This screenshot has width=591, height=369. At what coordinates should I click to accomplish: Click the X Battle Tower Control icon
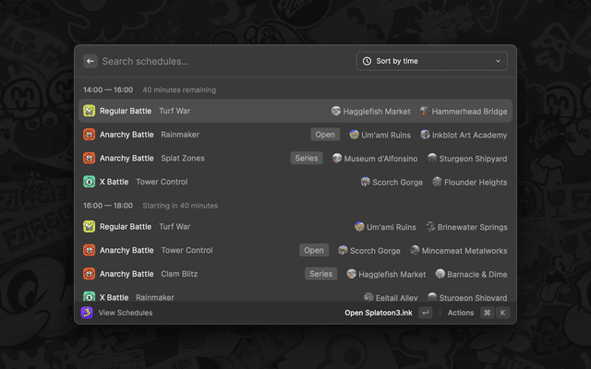pos(90,182)
